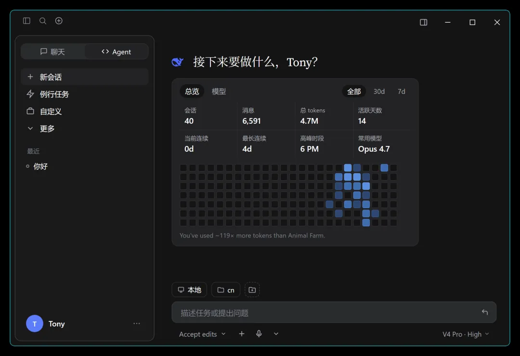The width and height of the screenshot is (520, 356).
Task: Open 自定义 customization section
Action: 85,111
